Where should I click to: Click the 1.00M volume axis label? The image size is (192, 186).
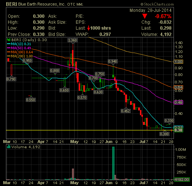coord(181,150)
